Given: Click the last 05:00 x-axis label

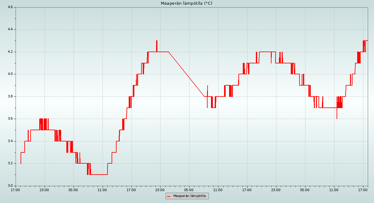Looking at the screenshot, I should pyautogui.click(x=305, y=190).
